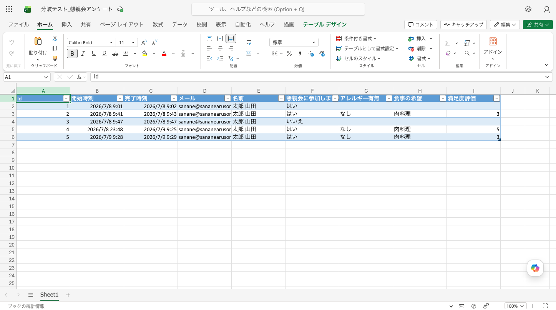Click the increase decimal icon
Screen dimensions: 556x310
point(311,53)
